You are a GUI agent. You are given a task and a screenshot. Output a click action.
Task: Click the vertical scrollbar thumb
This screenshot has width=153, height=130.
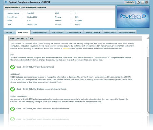coord(148,47)
